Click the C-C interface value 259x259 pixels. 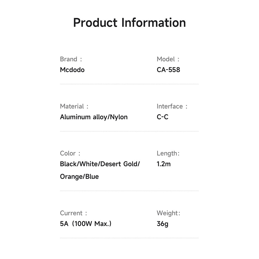(x=163, y=117)
